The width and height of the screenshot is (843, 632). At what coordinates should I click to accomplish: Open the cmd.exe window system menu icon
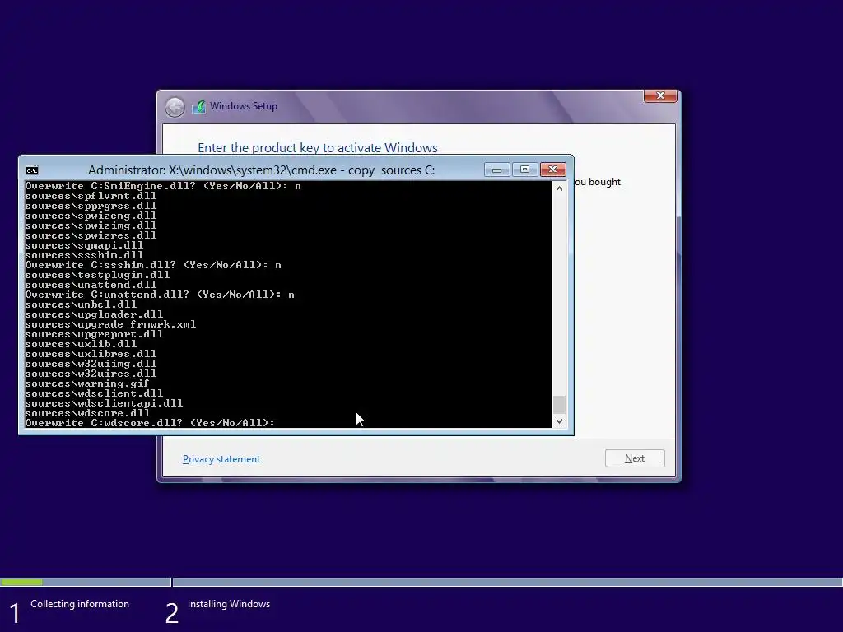click(x=32, y=170)
